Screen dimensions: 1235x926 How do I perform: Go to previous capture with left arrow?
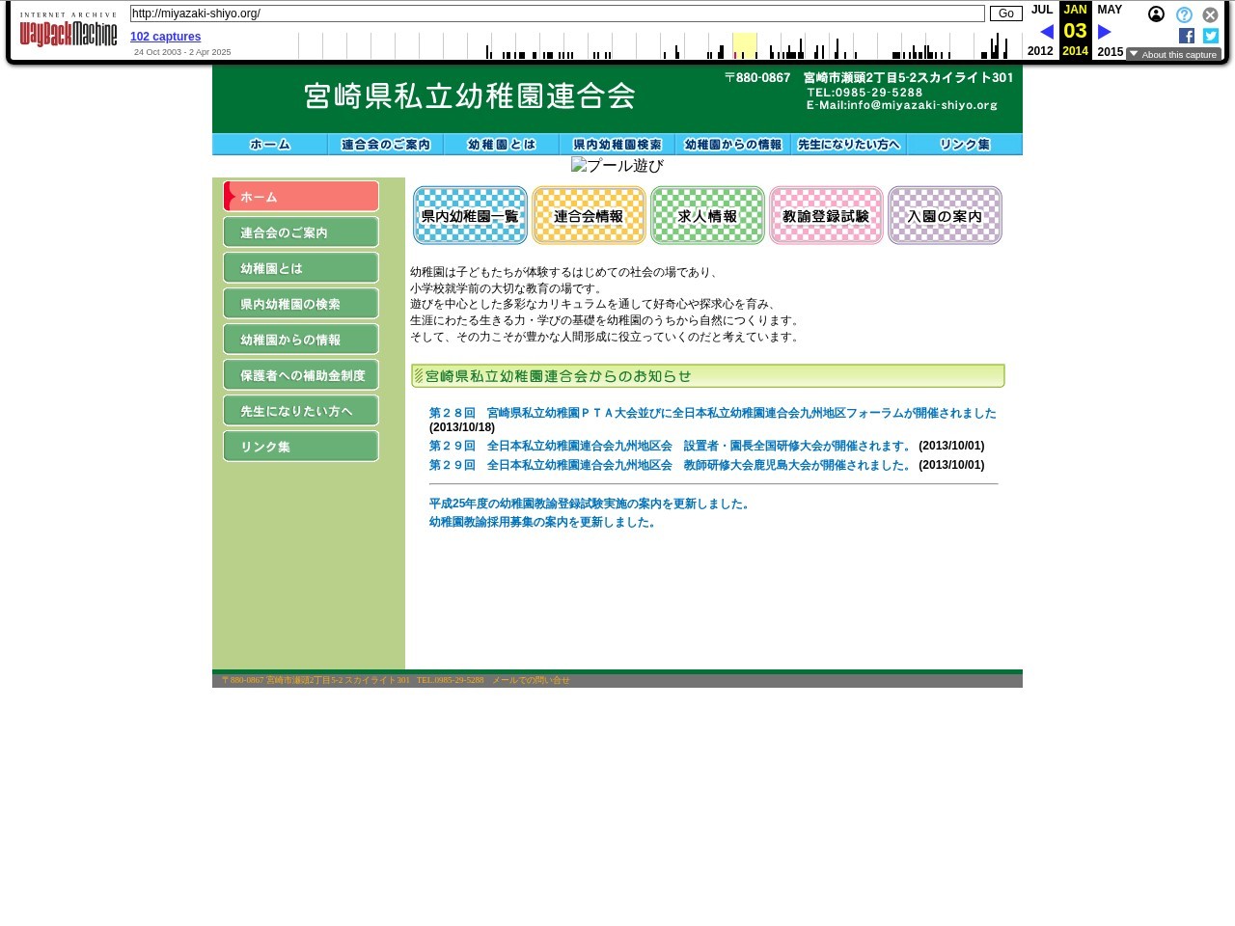tap(1046, 32)
